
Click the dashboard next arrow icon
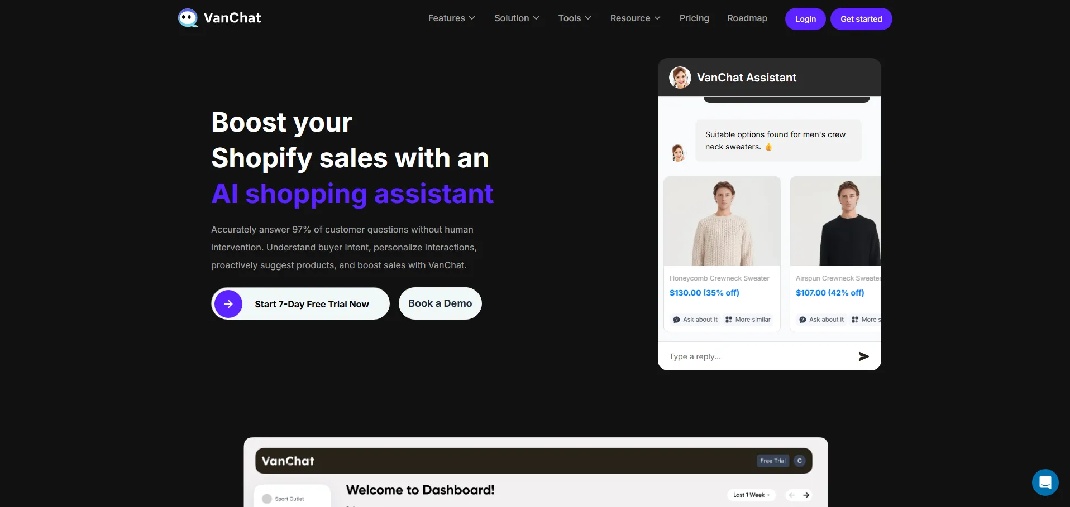click(806, 495)
